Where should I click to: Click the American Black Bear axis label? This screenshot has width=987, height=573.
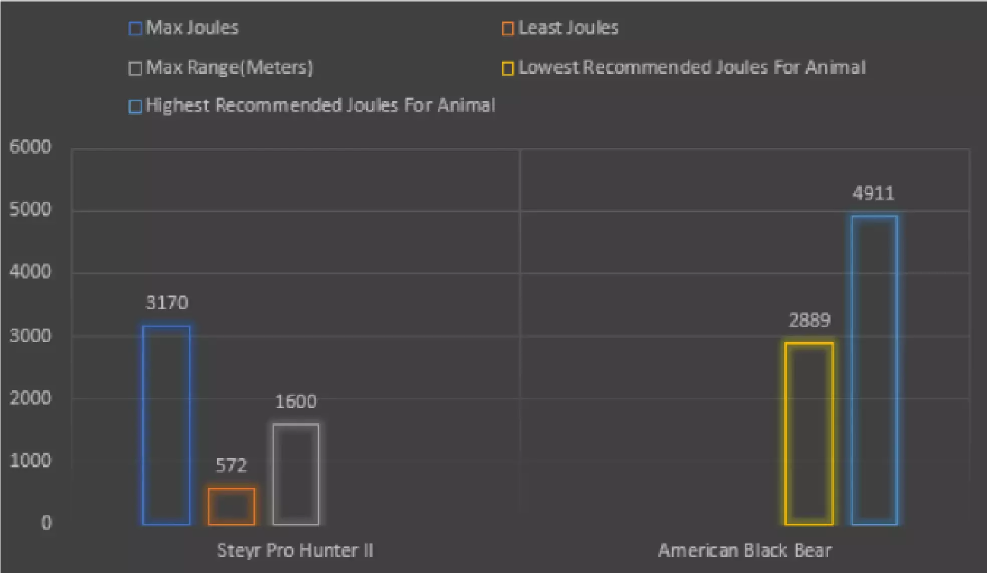745,550
